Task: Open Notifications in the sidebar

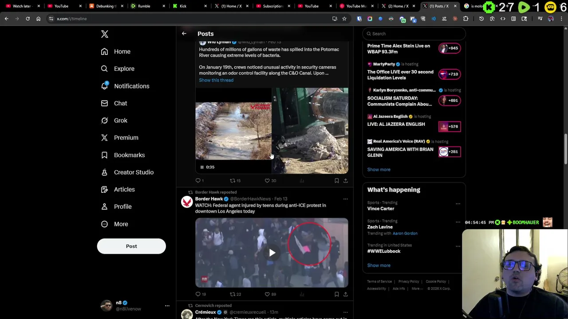Action: pos(125,86)
